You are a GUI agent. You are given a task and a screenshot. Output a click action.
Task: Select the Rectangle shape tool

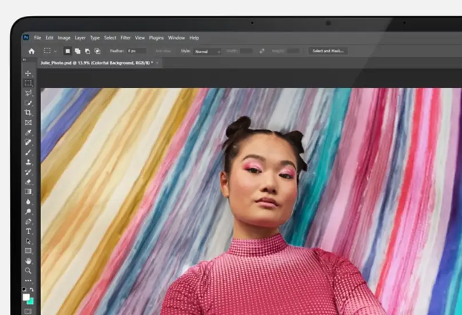tap(28, 251)
